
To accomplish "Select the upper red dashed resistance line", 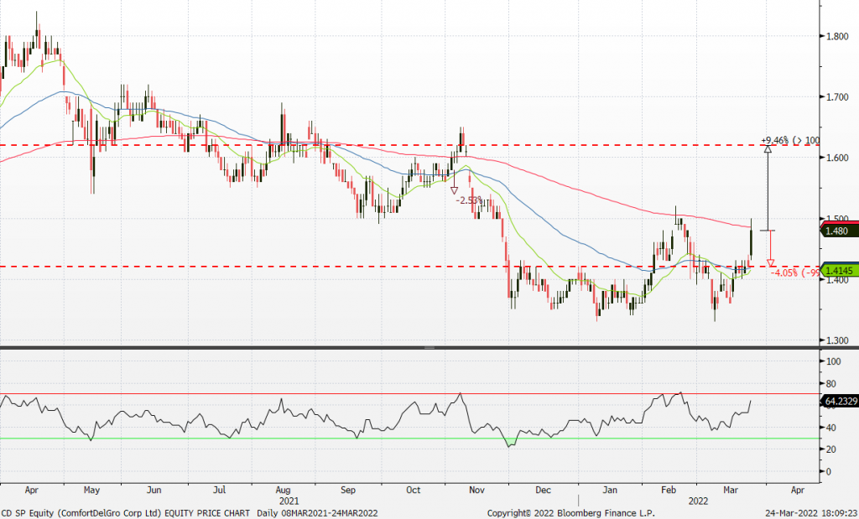I will tap(252, 145).
